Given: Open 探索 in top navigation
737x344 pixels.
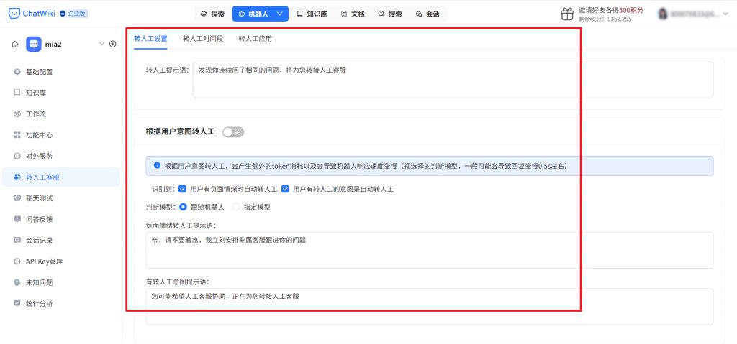Looking at the screenshot, I should click(212, 14).
